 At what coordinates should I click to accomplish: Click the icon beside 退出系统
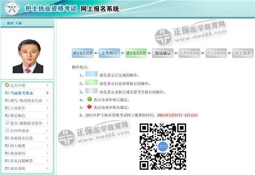pos(7,168)
